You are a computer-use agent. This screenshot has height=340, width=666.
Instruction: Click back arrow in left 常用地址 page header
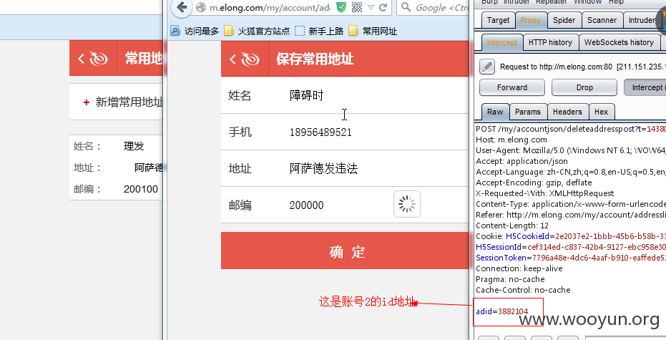point(81,59)
